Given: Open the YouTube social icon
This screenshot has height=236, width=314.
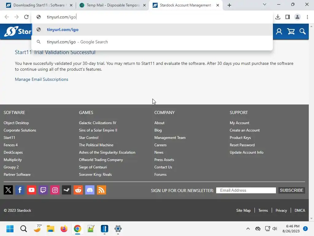Looking at the screenshot, I should pyautogui.click(x=32, y=190).
